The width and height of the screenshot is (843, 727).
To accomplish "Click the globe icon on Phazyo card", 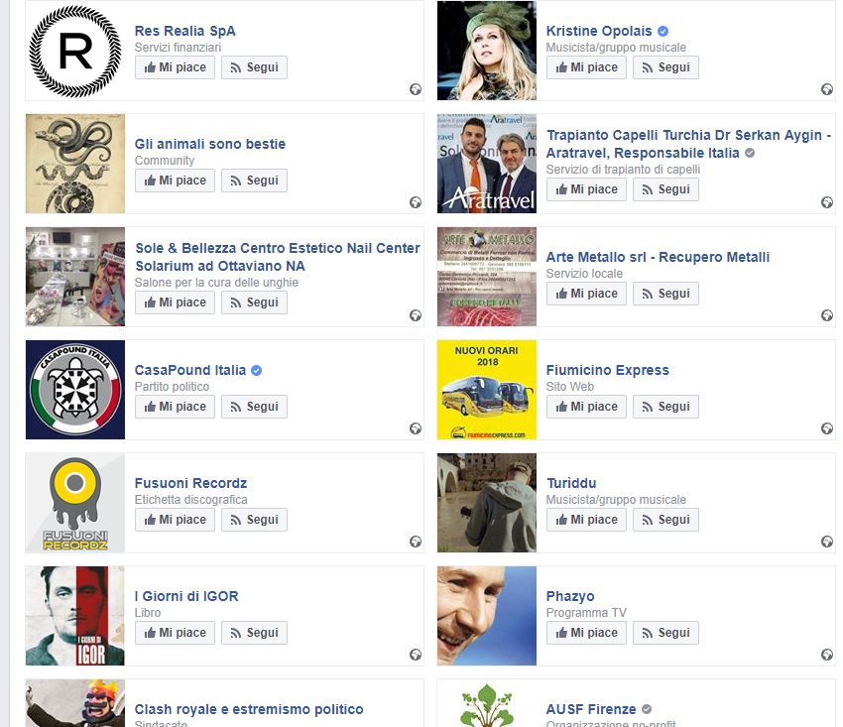I will (827, 655).
